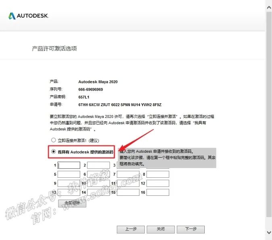Click the 产品许可激活选项 heading
The image size is (272, 240).
(x=54, y=49)
